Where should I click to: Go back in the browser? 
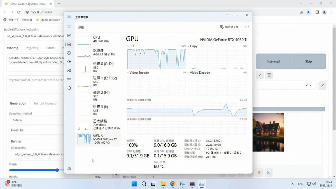5,12
